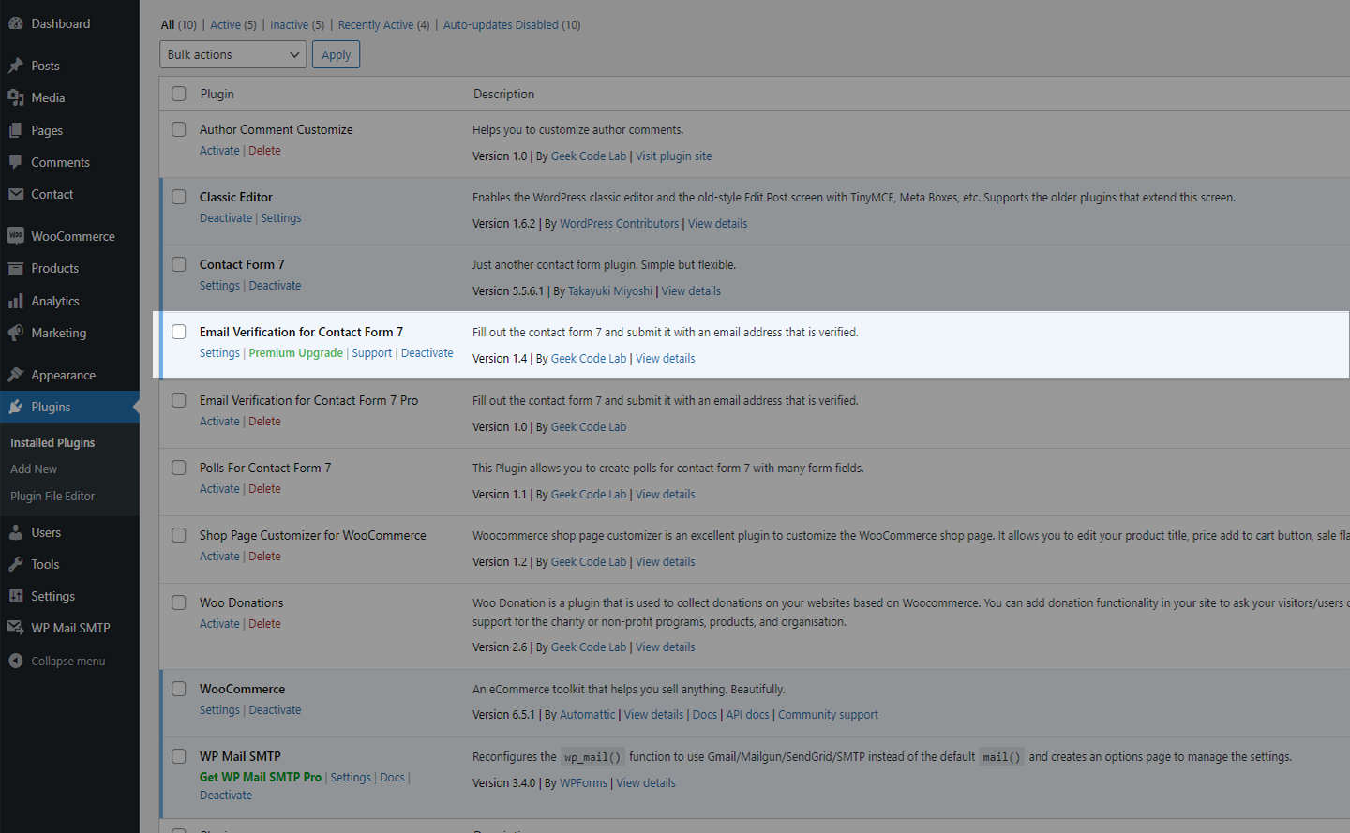Activate Email Verification for Contact Form 7 Pro
Screen dimensions: 1350x833
(x=219, y=421)
